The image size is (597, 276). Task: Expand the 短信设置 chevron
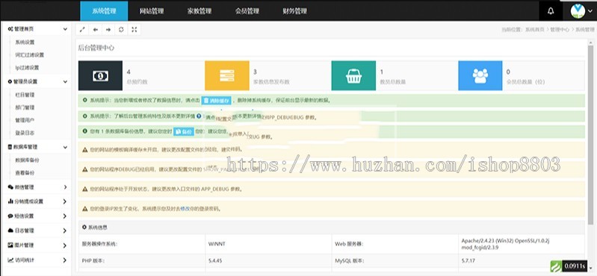click(x=65, y=216)
